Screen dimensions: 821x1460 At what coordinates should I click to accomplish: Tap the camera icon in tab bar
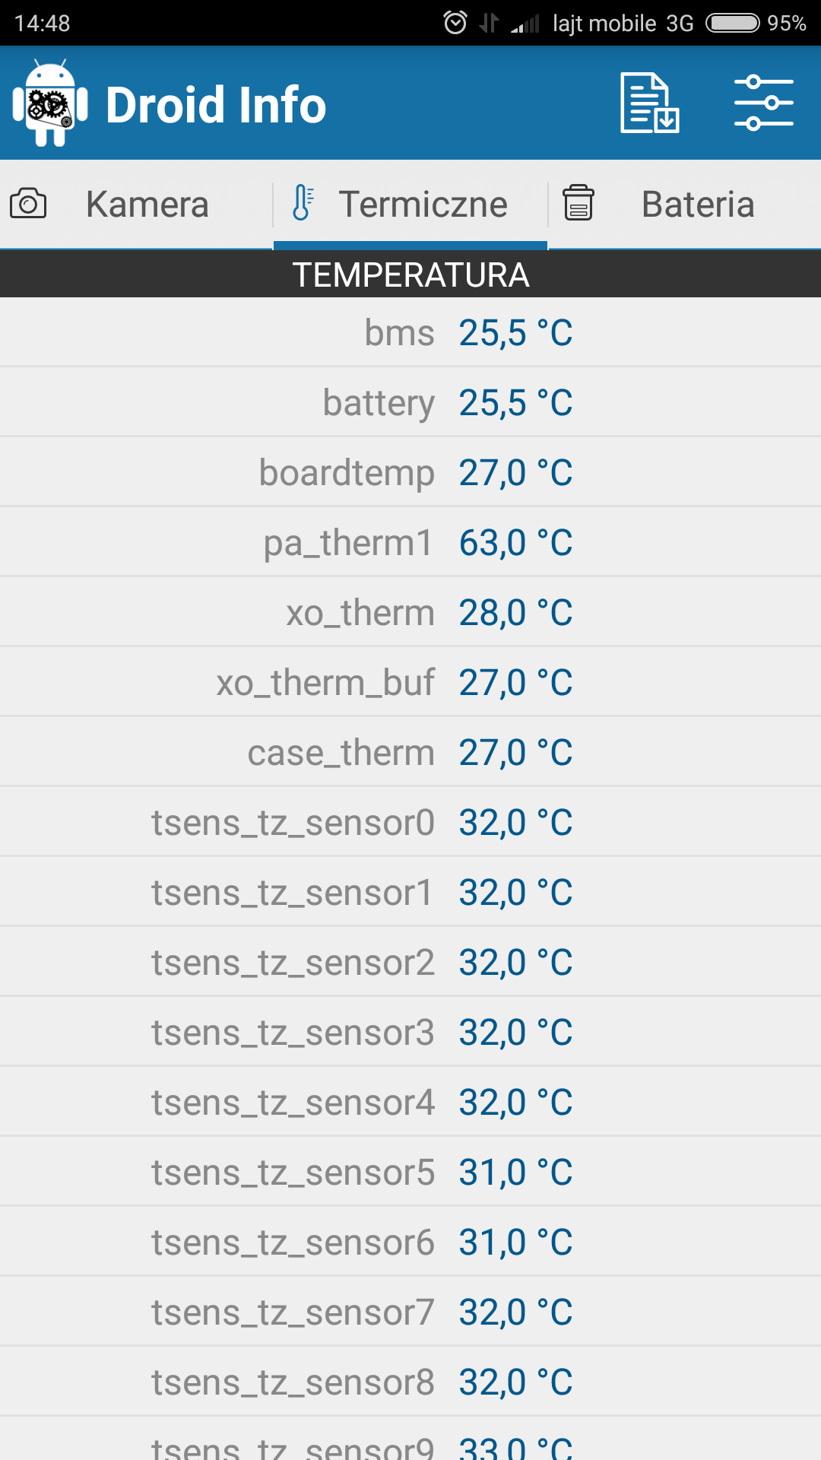pos(29,204)
